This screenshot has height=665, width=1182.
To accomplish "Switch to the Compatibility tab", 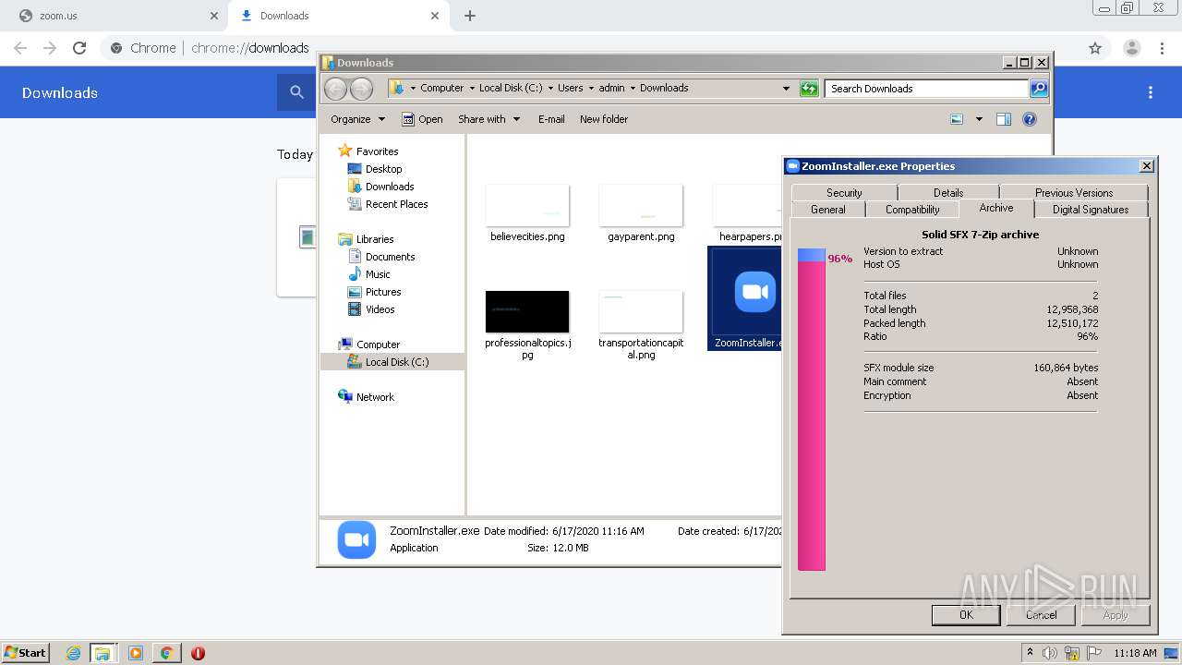I will click(912, 210).
